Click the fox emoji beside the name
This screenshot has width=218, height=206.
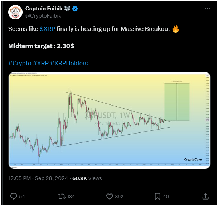(x=67, y=9)
